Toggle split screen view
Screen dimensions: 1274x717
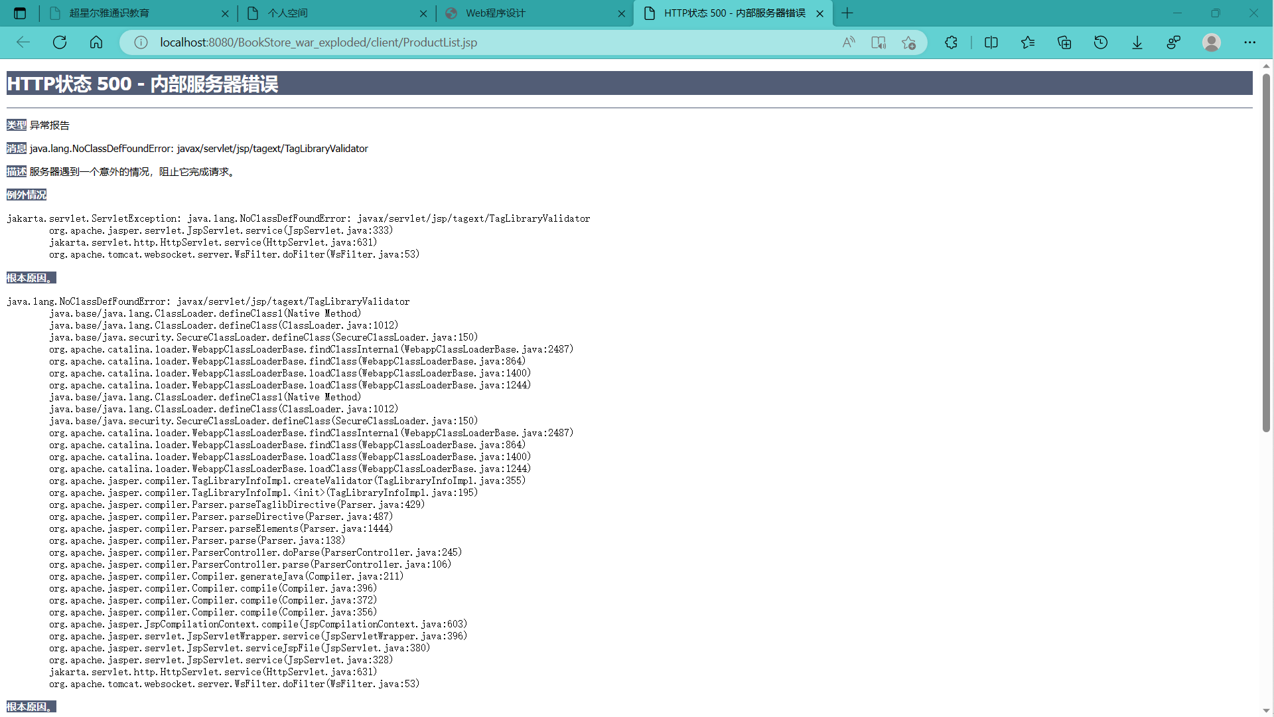(x=991, y=42)
